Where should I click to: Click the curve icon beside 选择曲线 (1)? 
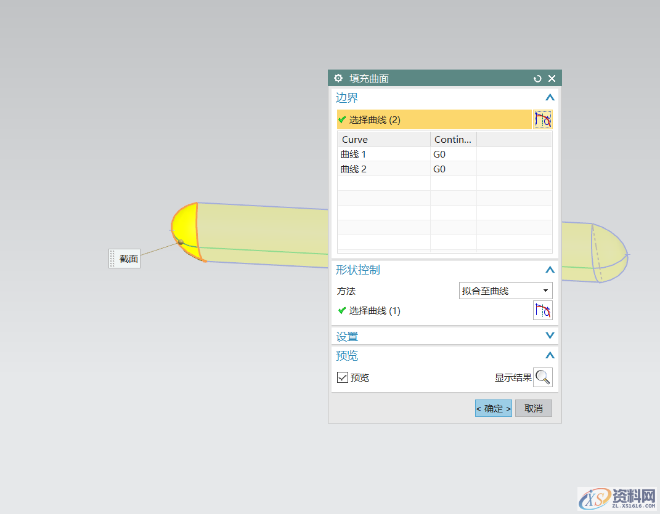point(542,311)
